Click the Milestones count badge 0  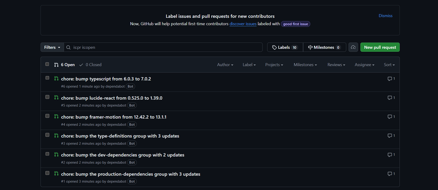pyautogui.click(x=338, y=47)
